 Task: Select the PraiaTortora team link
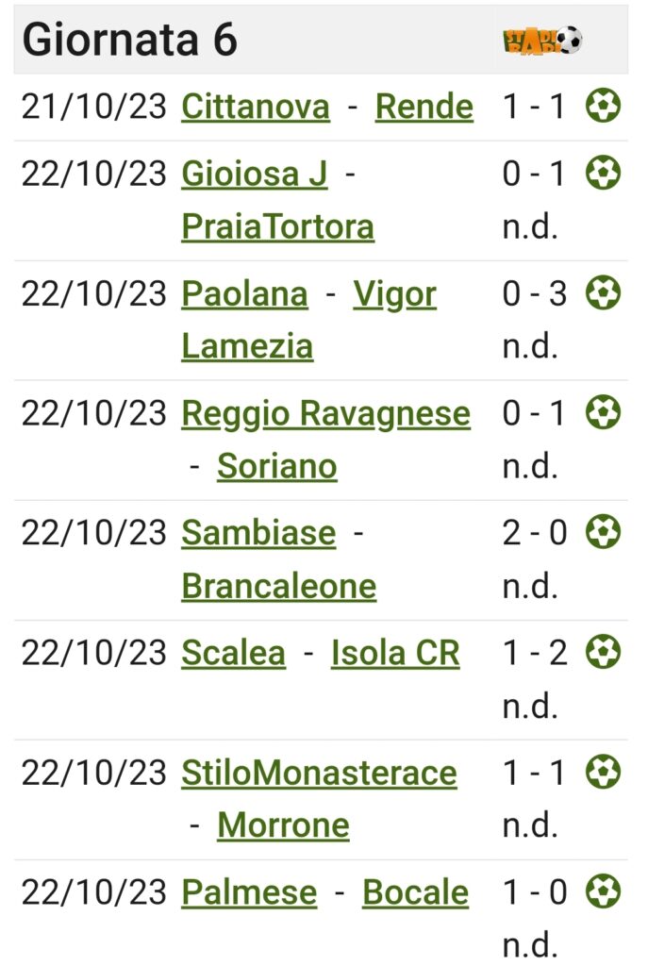[278, 226]
